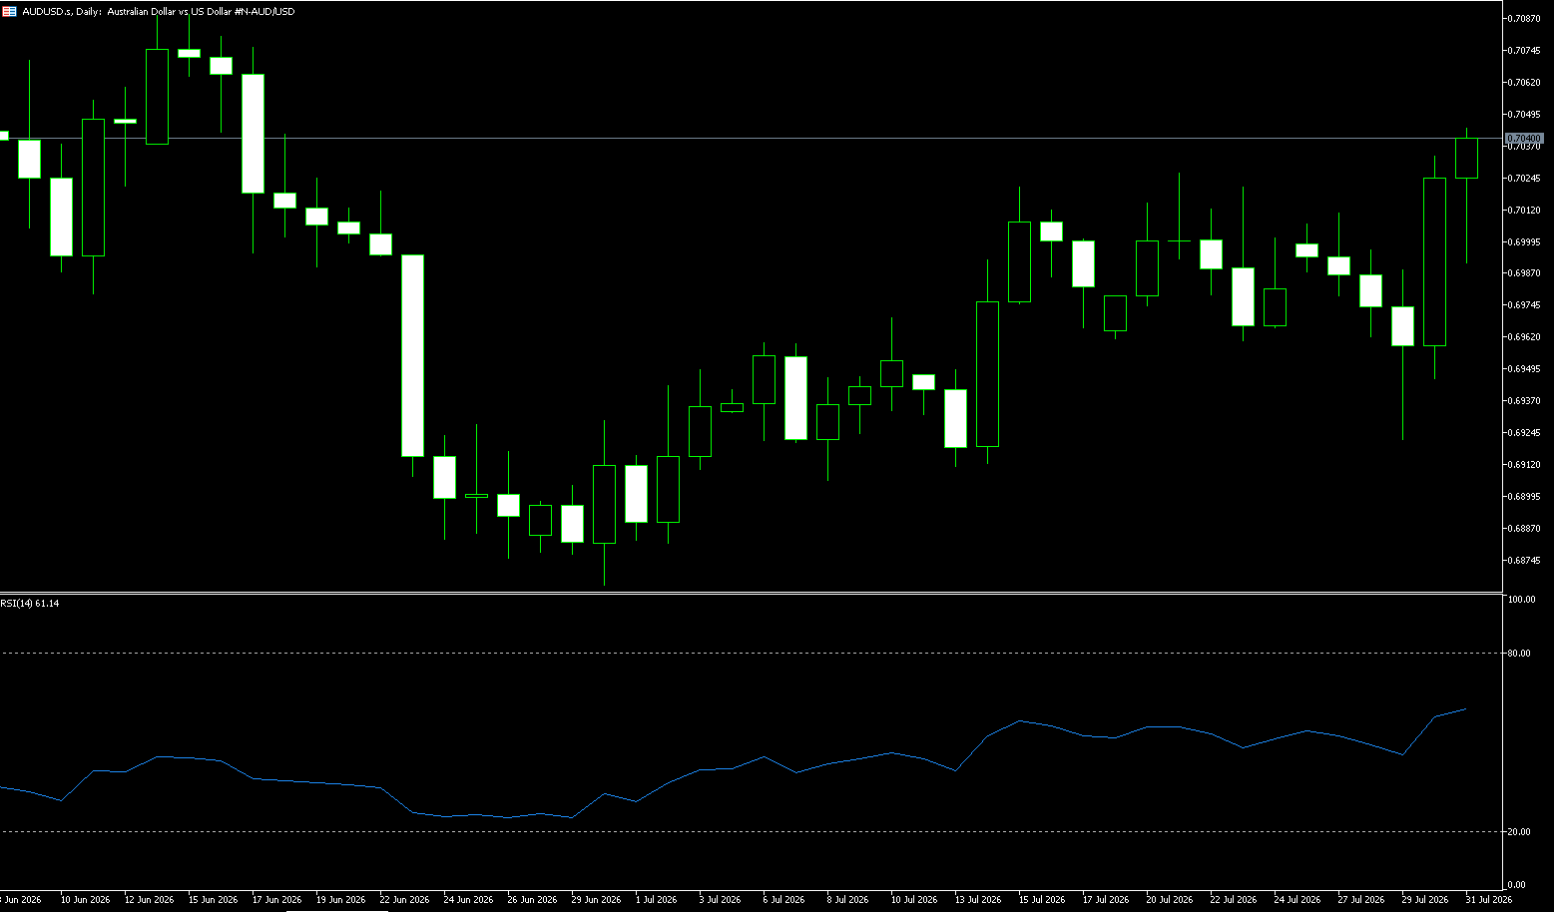Image resolution: width=1554 pixels, height=912 pixels.
Task: Click the 27 Jul 2026 date label
Action: pos(1363,900)
